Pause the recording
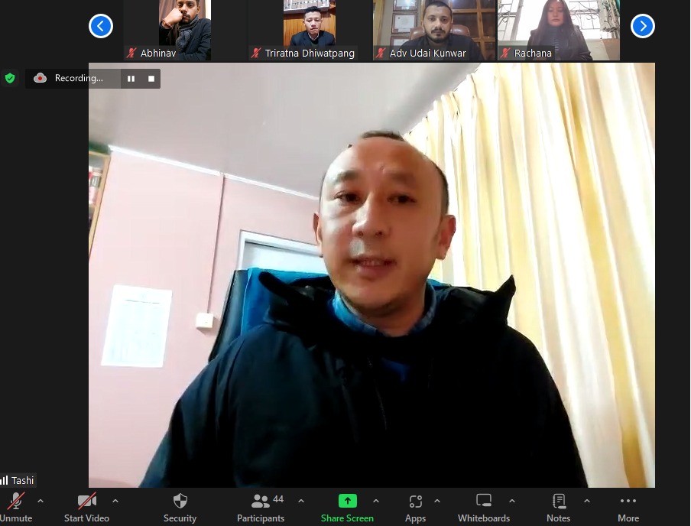The image size is (691, 526). click(131, 79)
